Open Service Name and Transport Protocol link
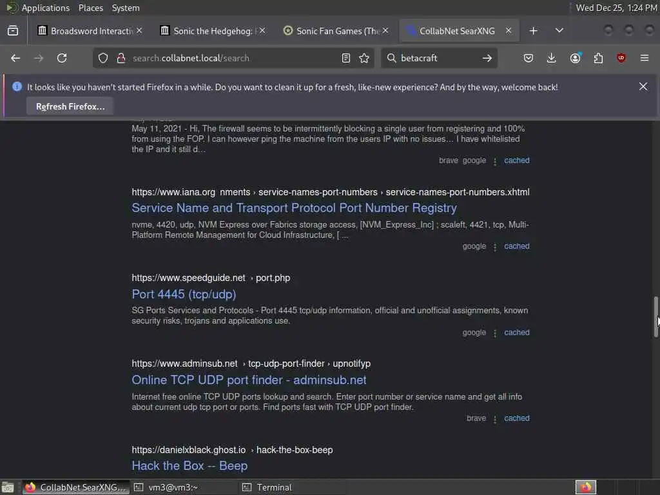 (294, 208)
